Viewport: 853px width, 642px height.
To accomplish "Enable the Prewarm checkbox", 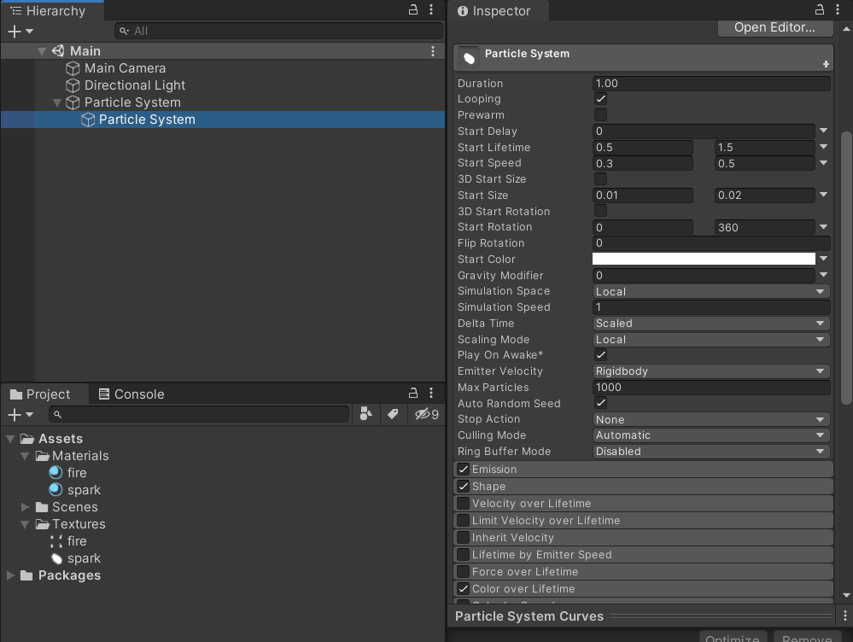I will 600,114.
